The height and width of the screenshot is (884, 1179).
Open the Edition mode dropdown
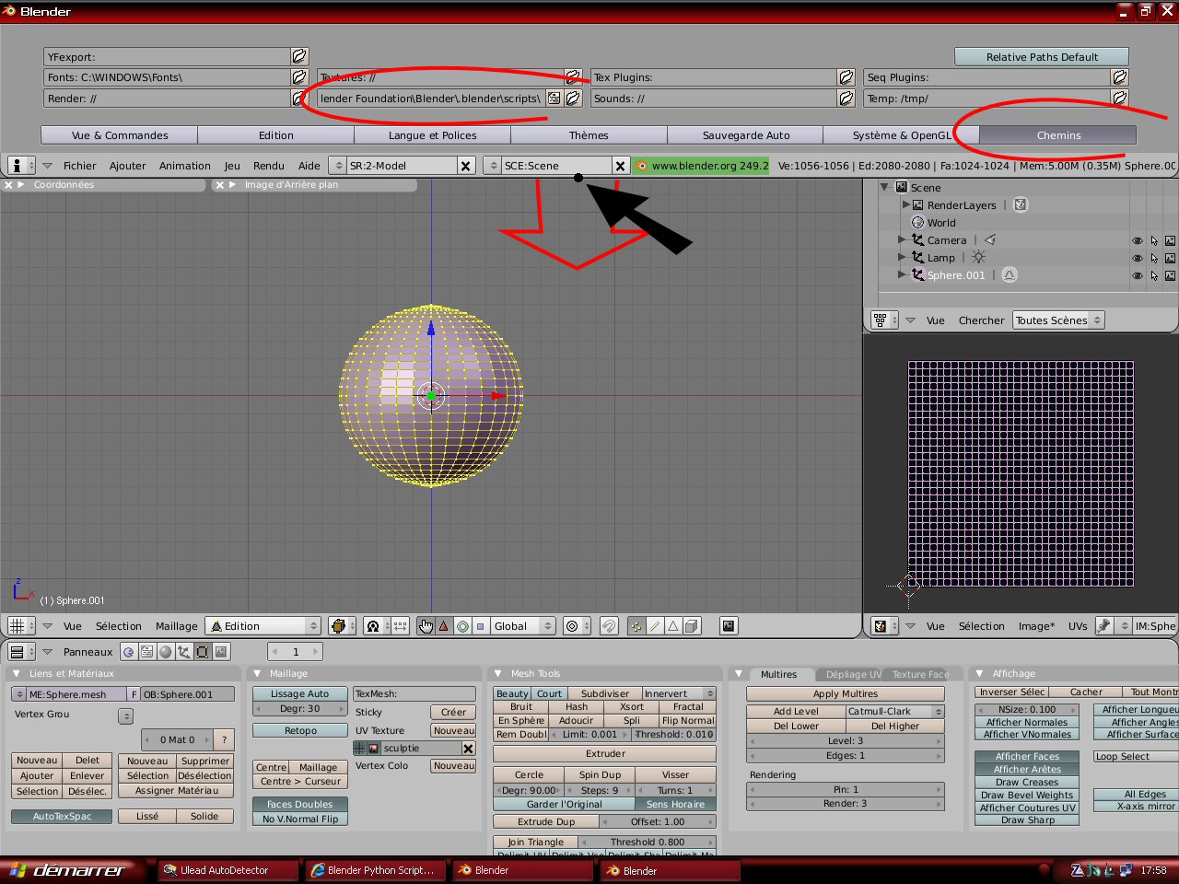[x=263, y=626]
